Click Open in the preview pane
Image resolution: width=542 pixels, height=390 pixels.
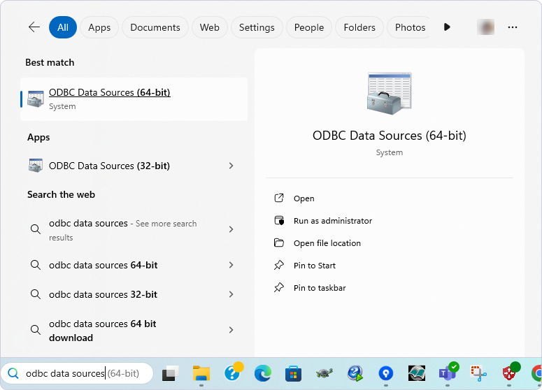click(x=304, y=198)
